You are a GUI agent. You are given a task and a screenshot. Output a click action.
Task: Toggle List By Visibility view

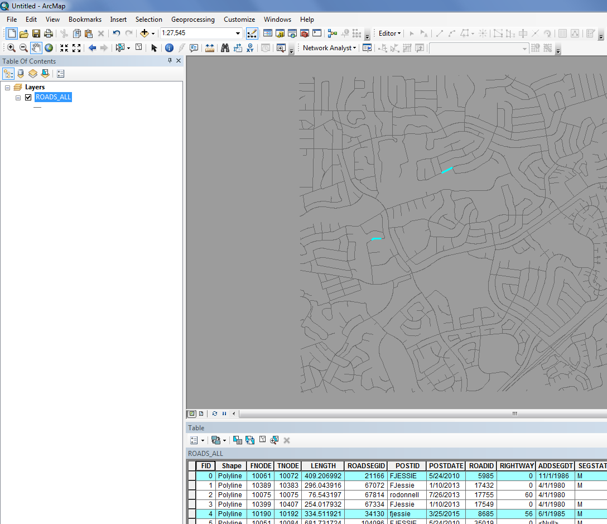[33, 74]
